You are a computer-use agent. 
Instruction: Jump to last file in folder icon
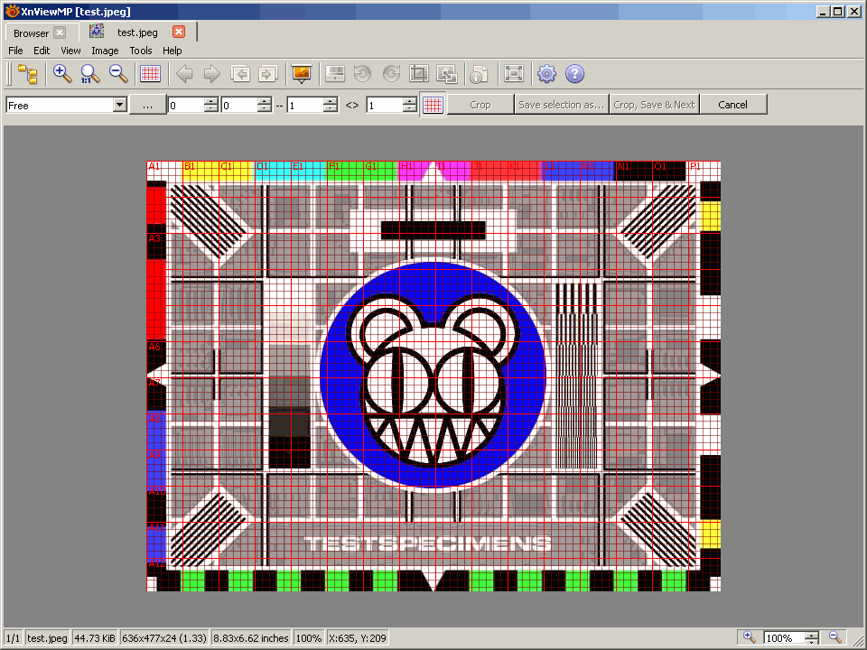268,73
